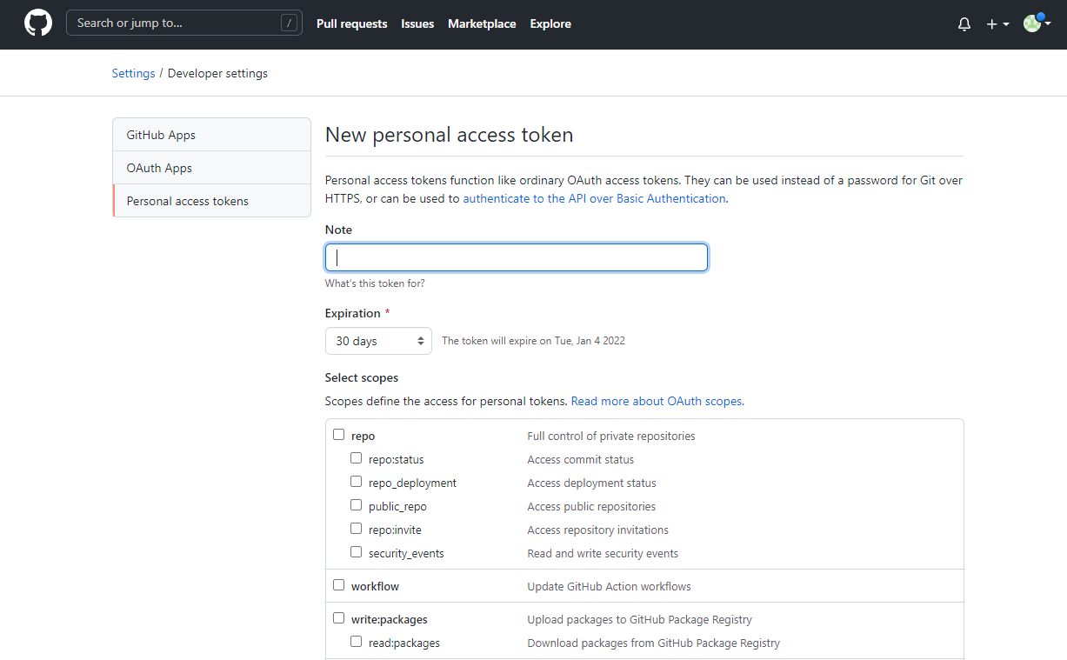
Task: Check the workflow scope checkbox
Action: pos(339,585)
